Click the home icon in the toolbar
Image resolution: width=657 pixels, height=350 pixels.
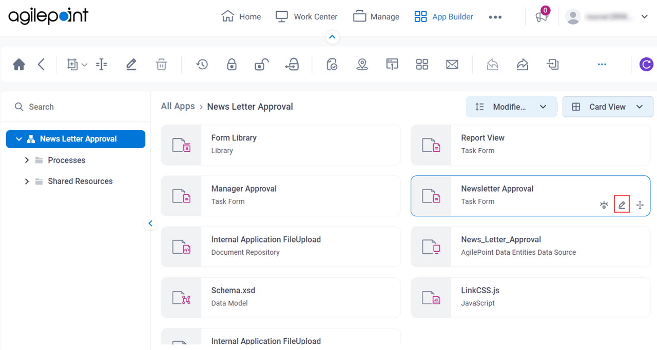(19, 65)
